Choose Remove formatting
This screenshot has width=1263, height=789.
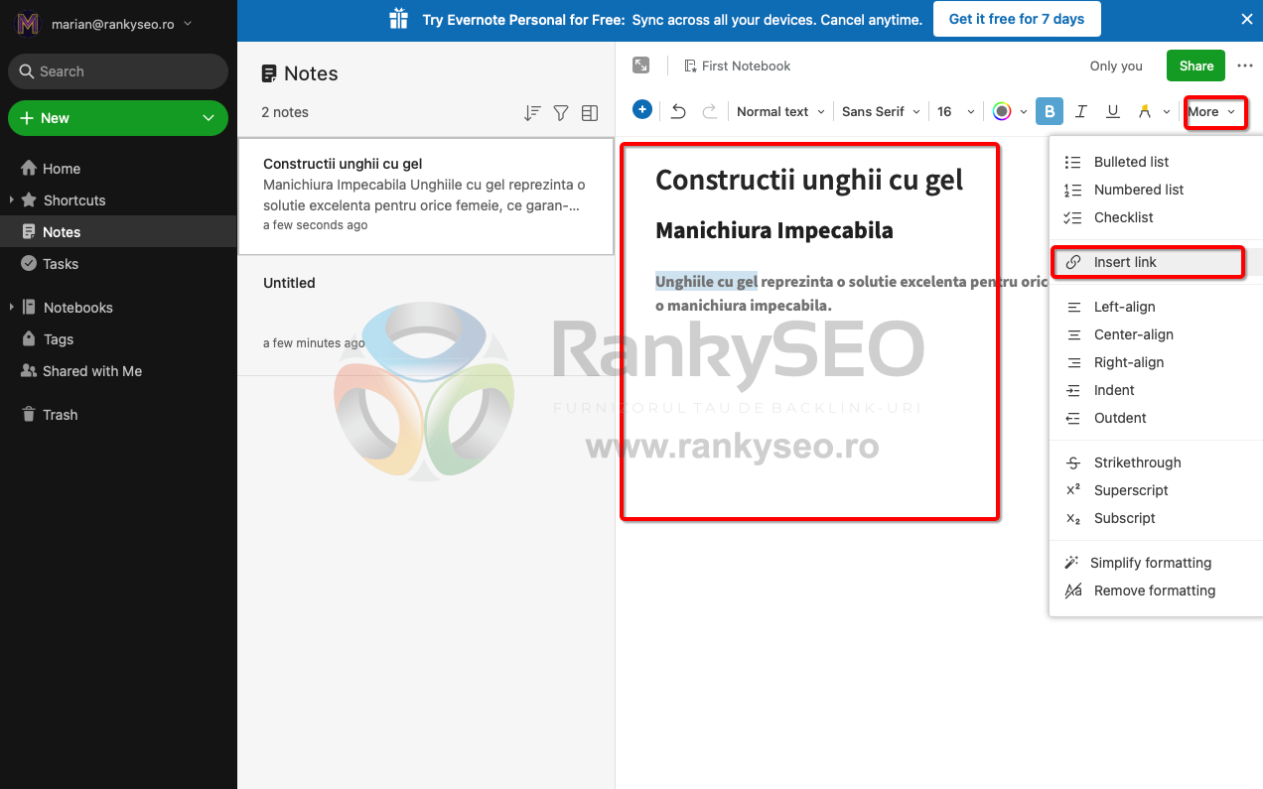click(1156, 591)
